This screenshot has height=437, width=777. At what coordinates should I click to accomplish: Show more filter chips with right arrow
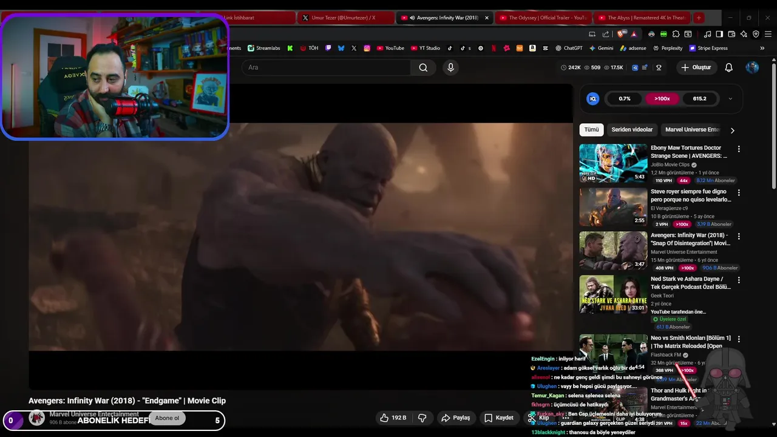pyautogui.click(x=732, y=130)
